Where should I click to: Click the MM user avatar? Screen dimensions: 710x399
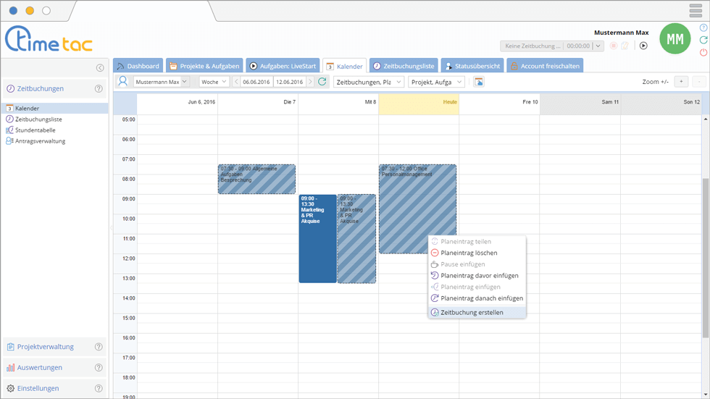click(x=674, y=39)
